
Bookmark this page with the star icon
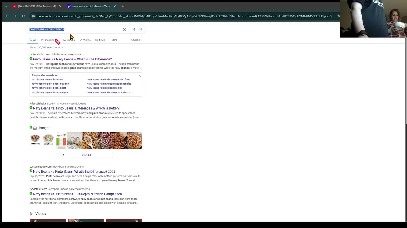(338, 16)
